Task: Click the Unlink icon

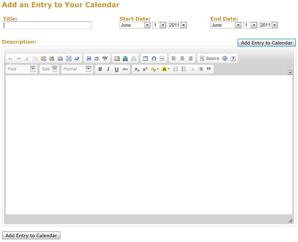Action: click(x=134, y=59)
